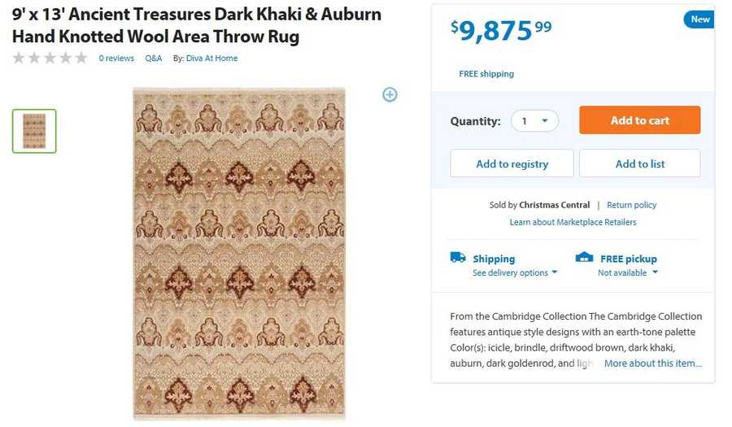Click the main rug product image
The height and width of the screenshot is (427, 732).
tap(239, 253)
